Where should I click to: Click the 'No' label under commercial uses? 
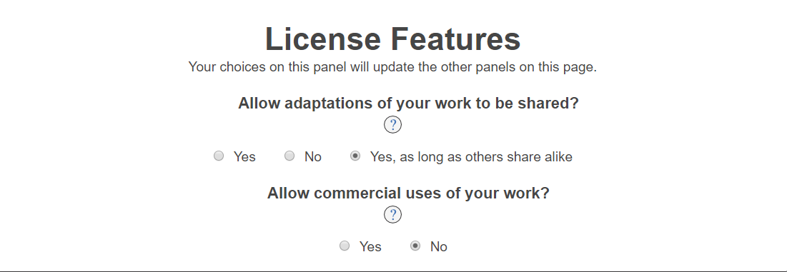pyautogui.click(x=439, y=246)
